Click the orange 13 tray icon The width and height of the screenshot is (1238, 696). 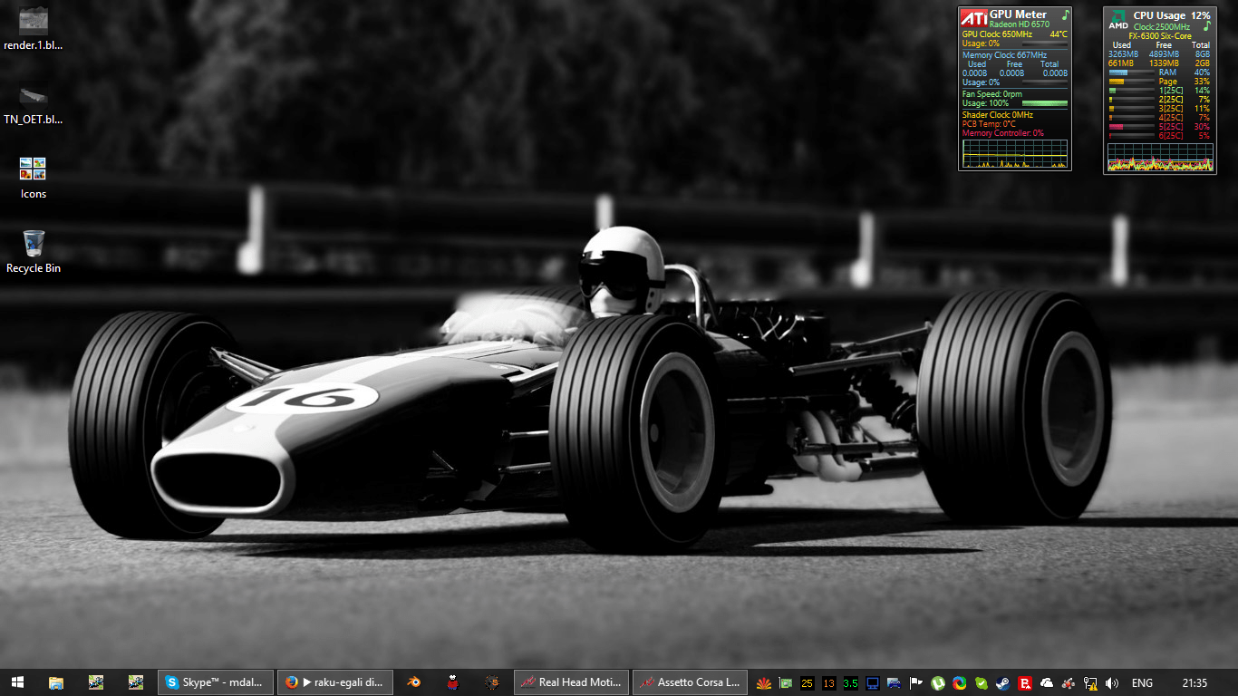[x=828, y=683]
